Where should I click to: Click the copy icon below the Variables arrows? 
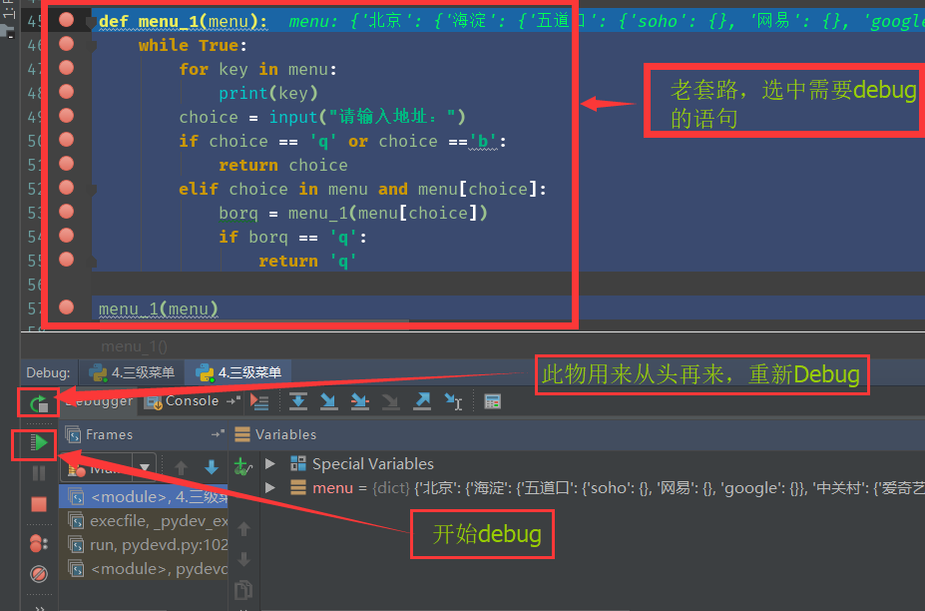click(243, 590)
